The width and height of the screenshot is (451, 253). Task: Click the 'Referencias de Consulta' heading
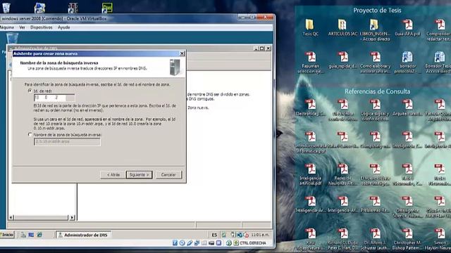(x=378, y=91)
